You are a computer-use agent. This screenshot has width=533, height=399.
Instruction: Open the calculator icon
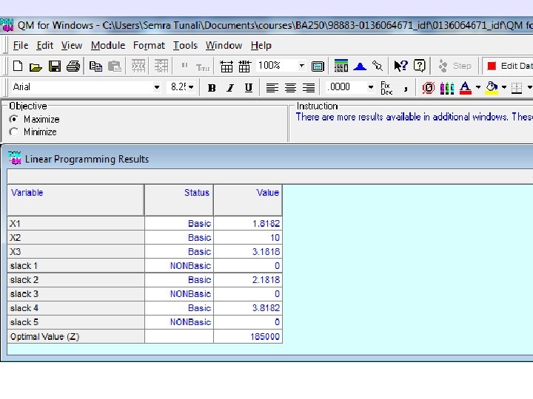pyautogui.click(x=341, y=66)
